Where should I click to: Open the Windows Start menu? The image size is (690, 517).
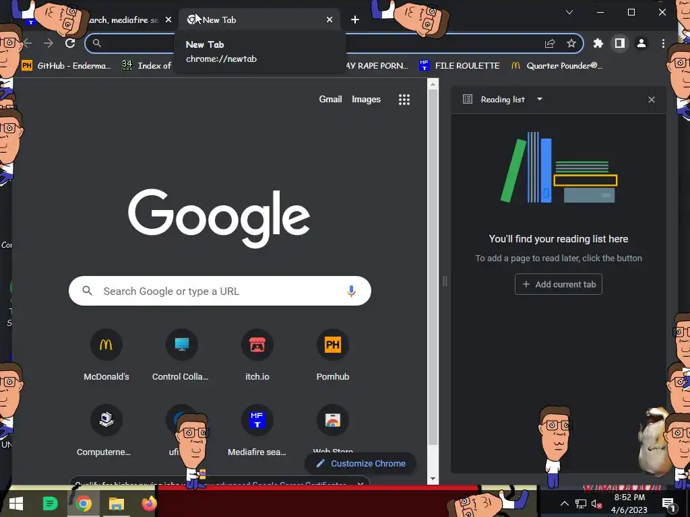click(x=16, y=504)
